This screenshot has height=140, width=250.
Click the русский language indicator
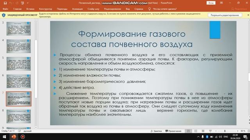coord(27,131)
